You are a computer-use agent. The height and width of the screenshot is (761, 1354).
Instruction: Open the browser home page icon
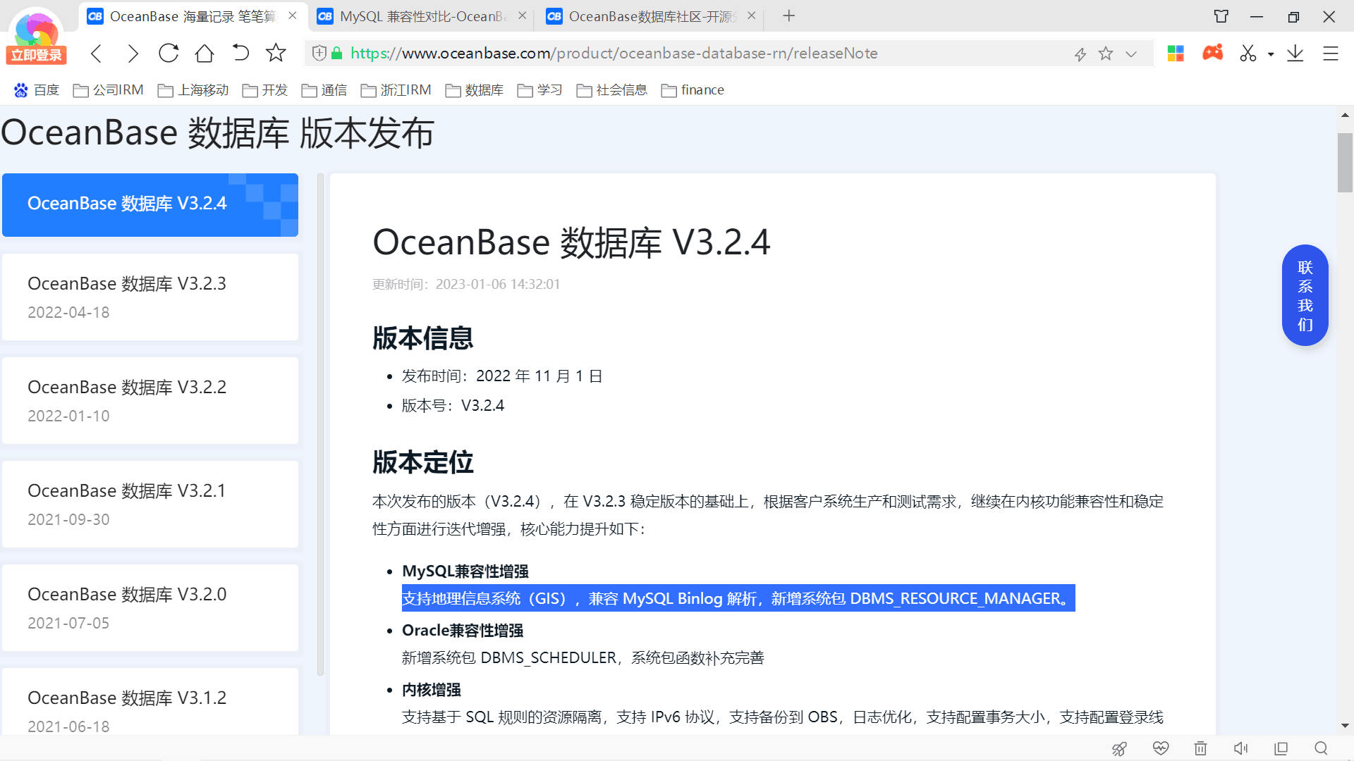tap(205, 54)
